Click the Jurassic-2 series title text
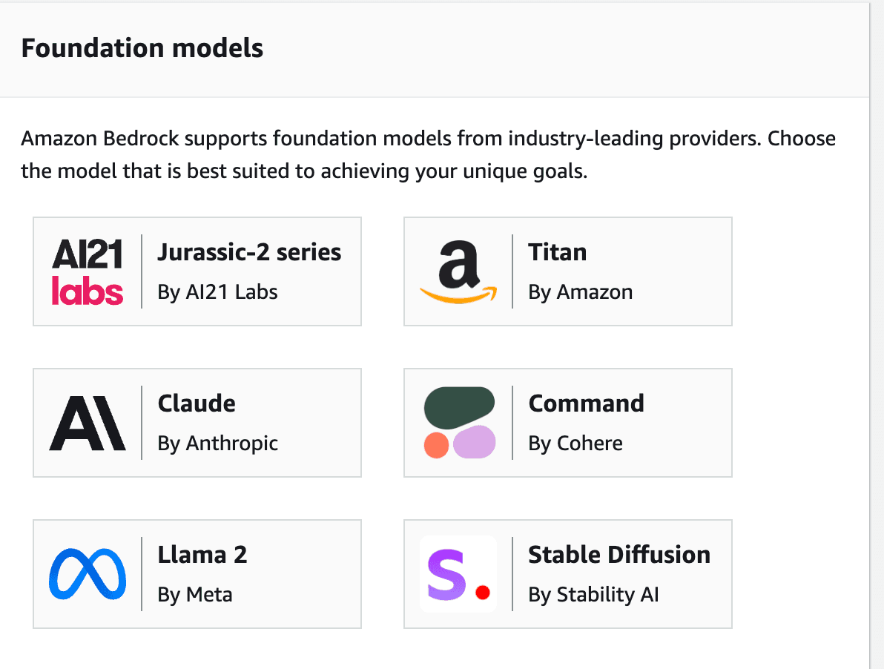 click(249, 252)
